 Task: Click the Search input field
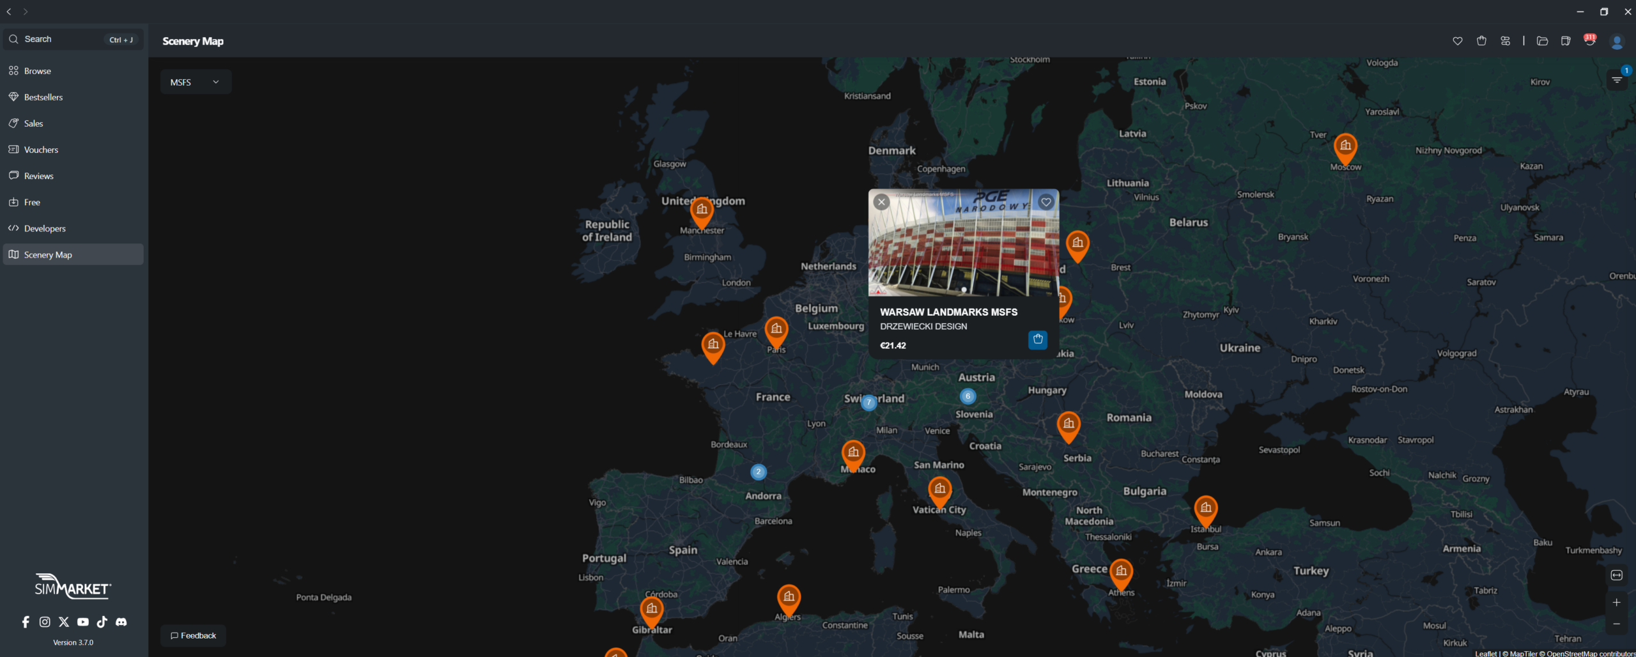(64, 40)
